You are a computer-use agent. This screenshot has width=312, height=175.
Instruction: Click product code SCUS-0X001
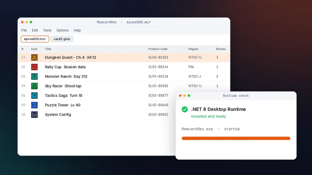point(158,115)
